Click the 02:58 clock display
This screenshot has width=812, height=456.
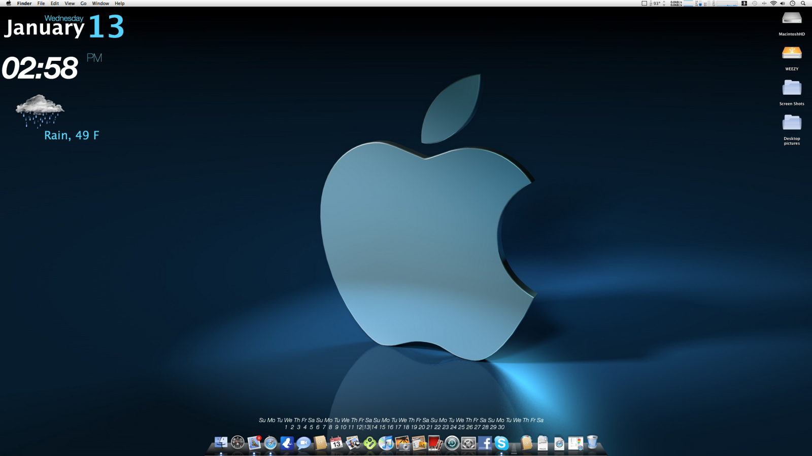[x=40, y=68]
